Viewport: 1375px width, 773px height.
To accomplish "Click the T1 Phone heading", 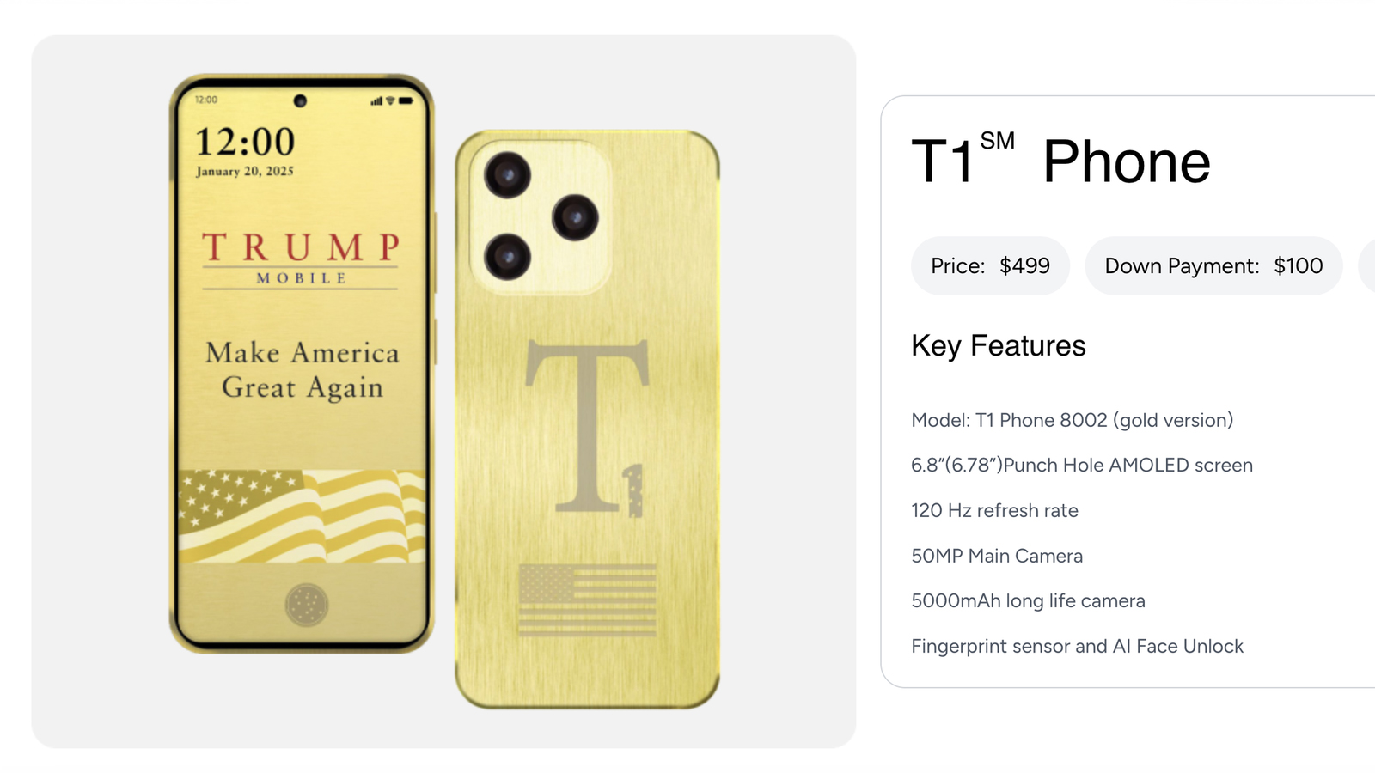I will click(x=1061, y=160).
